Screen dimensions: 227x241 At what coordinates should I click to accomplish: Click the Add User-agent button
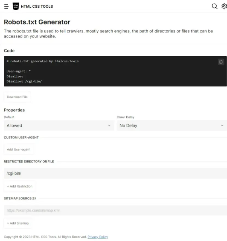[x=19, y=149]
